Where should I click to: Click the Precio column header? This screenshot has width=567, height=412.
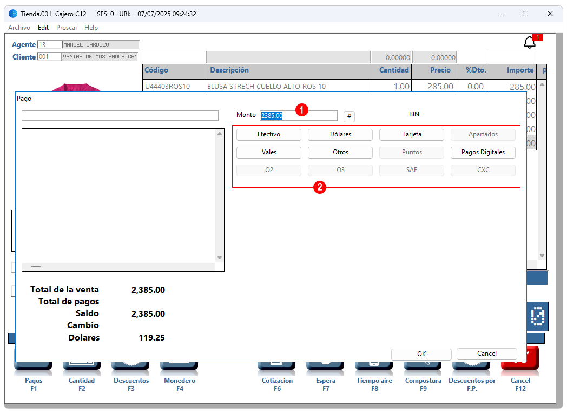coord(434,71)
